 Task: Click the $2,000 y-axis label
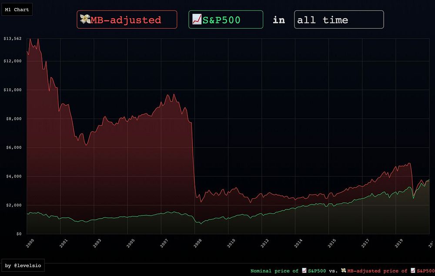point(13,205)
